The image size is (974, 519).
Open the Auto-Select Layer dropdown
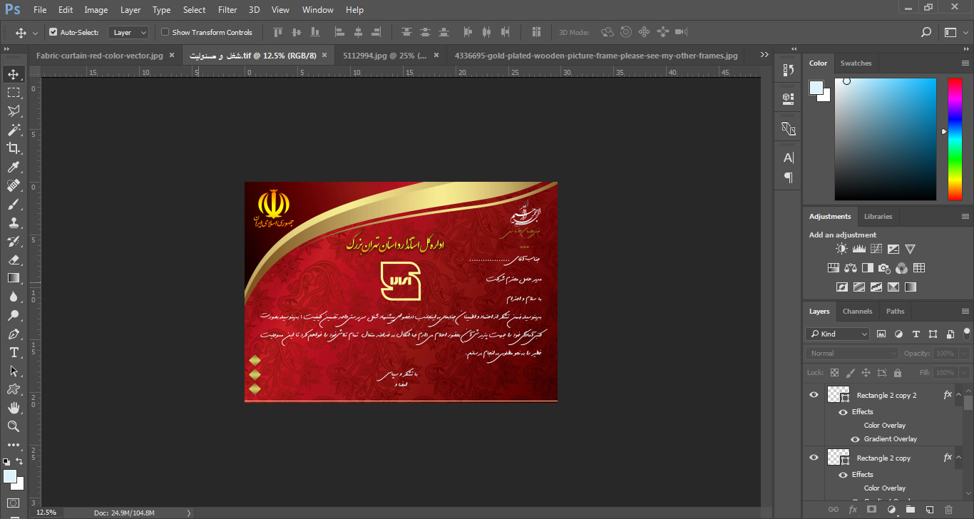coord(128,32)
